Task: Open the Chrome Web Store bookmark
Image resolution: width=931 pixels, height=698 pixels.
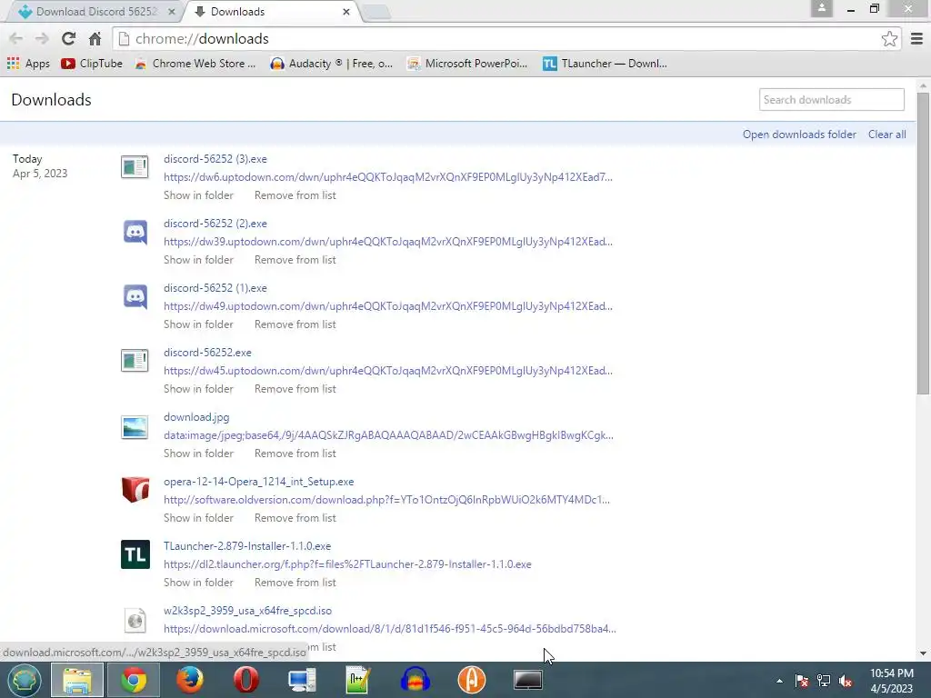Action: 195,64
